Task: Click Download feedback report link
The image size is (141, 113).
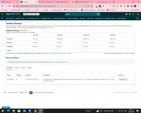Action: pyautogui.click(x=61, y=62)
